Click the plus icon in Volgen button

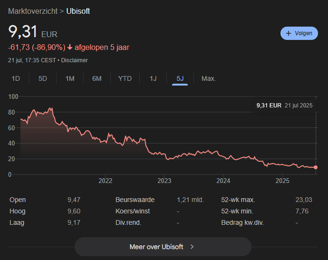point(289,33)
